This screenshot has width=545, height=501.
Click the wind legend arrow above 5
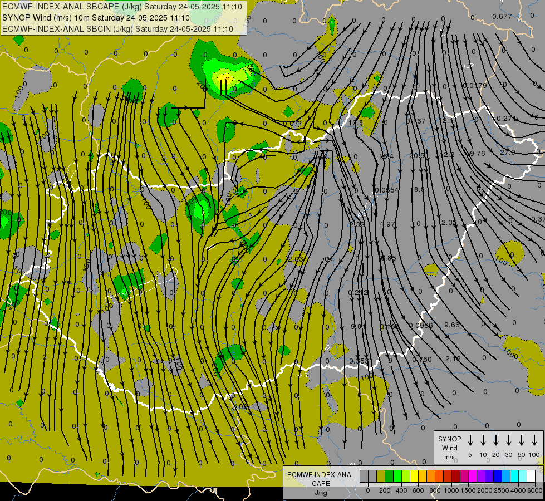[x=470, y=440]
